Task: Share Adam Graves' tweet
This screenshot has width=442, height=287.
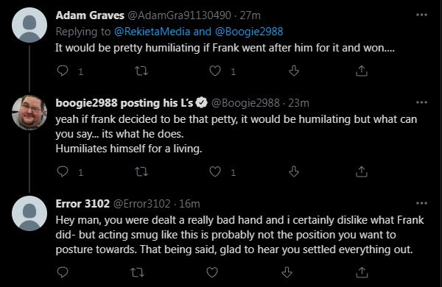Action: (362, 71)
